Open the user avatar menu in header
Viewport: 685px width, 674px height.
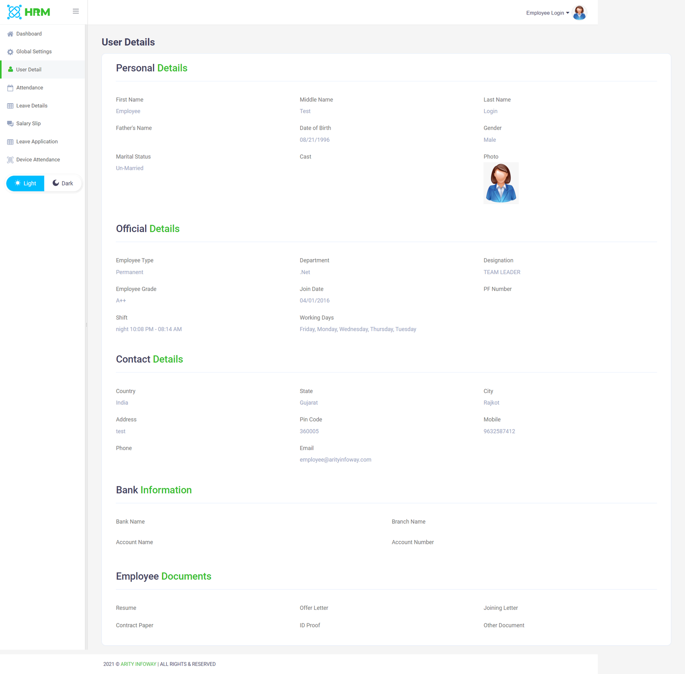(x=579, y=13)
